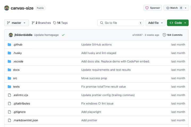The width and height of the screenshot is (191, 127).
Task: Click the docs folder icon
Action: 10,70
